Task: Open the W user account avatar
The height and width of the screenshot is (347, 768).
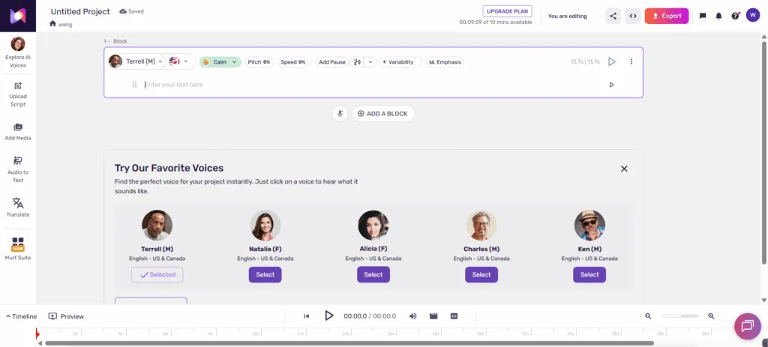Action: pos(752,15)
